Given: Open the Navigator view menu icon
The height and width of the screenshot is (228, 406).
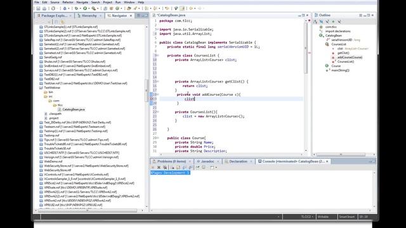Looking at the screenshot, I should coord(138,15).
